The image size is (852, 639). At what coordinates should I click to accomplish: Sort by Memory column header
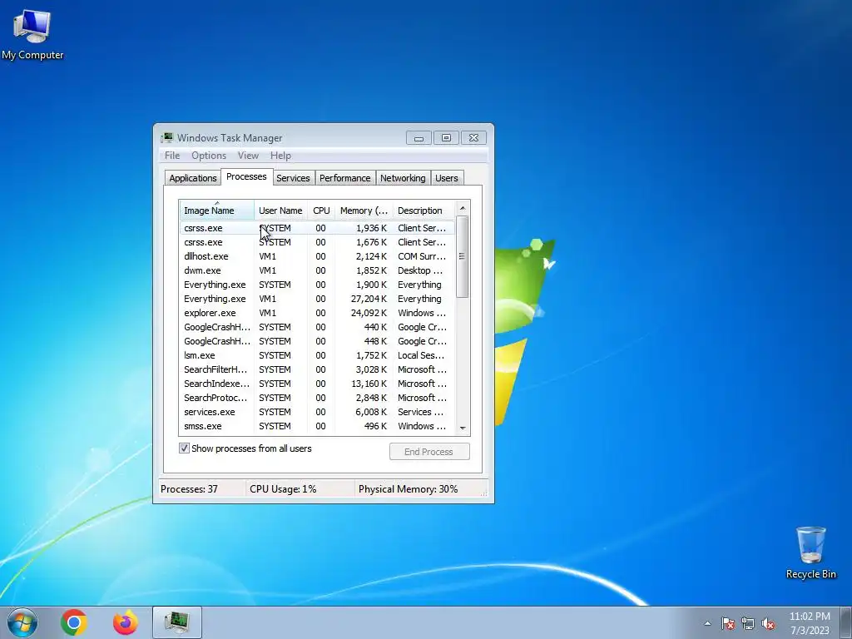pos(364,211)
